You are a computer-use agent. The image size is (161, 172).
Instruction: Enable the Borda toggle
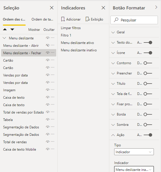(148, 114)
